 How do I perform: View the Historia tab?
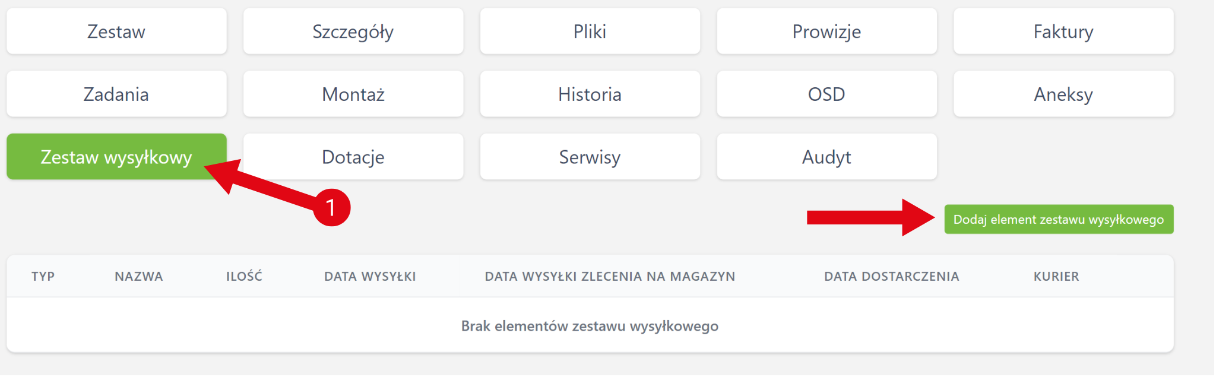590,94
